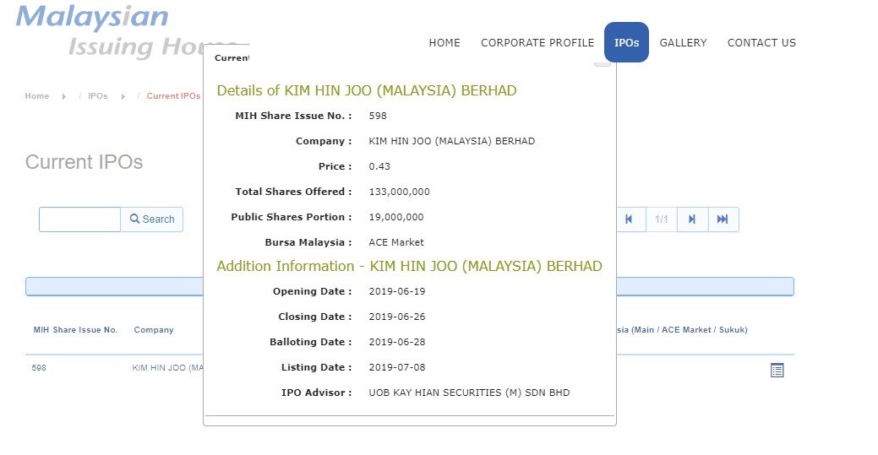Select public shares portion value 19,000,000
Viewport: 878px width, 455px height.
coord(395,217)
